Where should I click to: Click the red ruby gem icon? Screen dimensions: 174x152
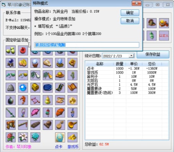(x=23, y=50)
